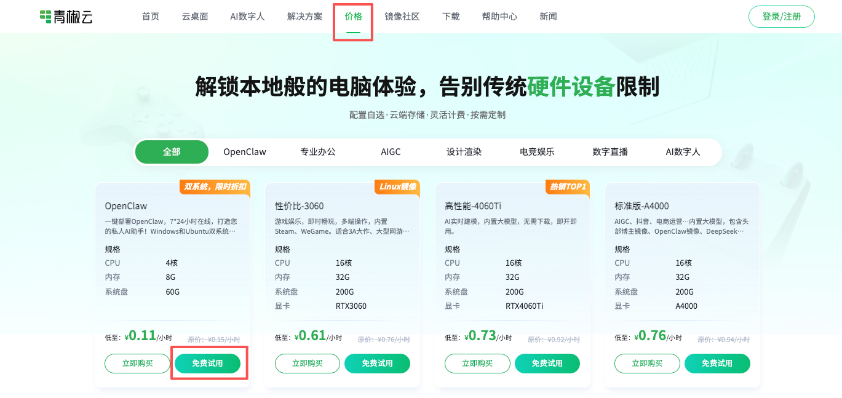Open the 解决方案 menu
This screenshot has height=398, width=842.
(x=304, y=17)
